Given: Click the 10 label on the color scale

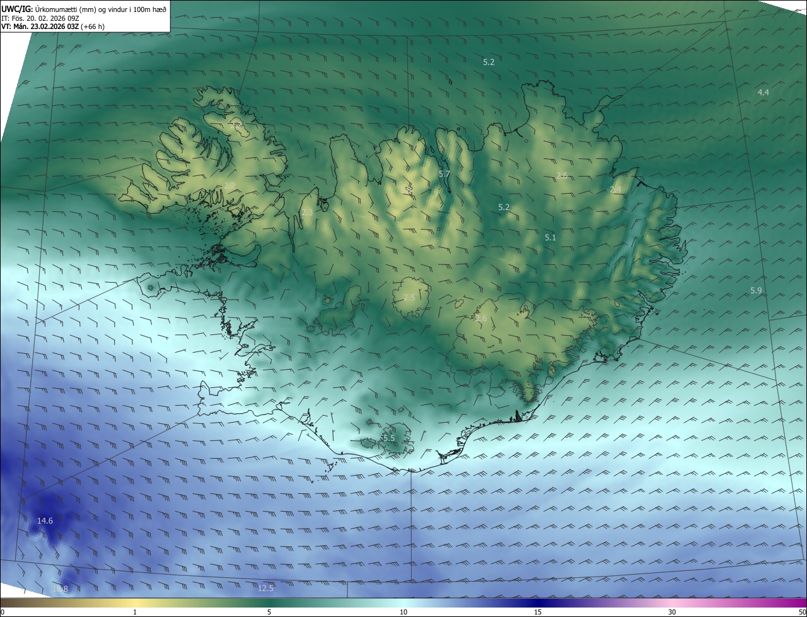Looking at the screenshot, I should click(403, 612).
